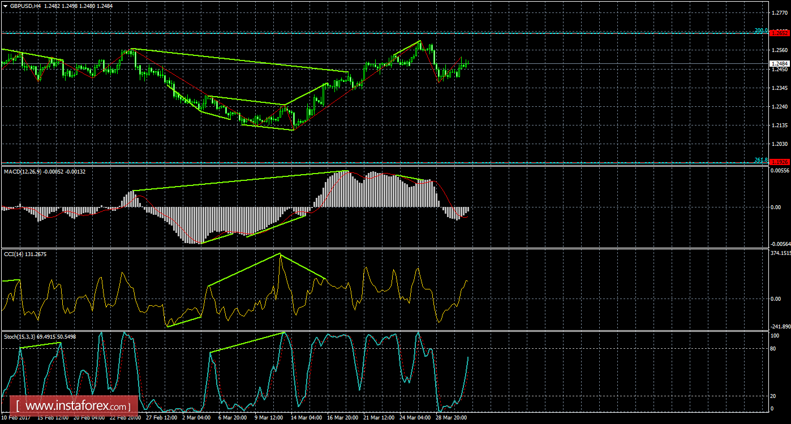Click the Stochastic 20 level scale label
Screen dimensions: 791x424
775,395
